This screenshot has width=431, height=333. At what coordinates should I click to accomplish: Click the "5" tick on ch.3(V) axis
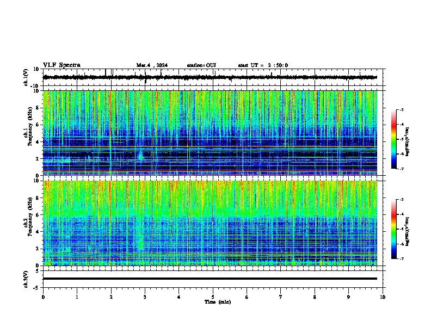38,271
